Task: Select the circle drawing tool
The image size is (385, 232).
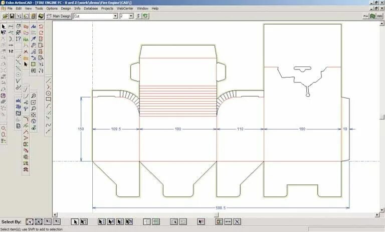Action: pos(48,93)
